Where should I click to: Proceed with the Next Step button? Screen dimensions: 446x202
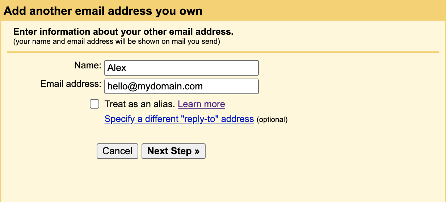coord(173,151)
